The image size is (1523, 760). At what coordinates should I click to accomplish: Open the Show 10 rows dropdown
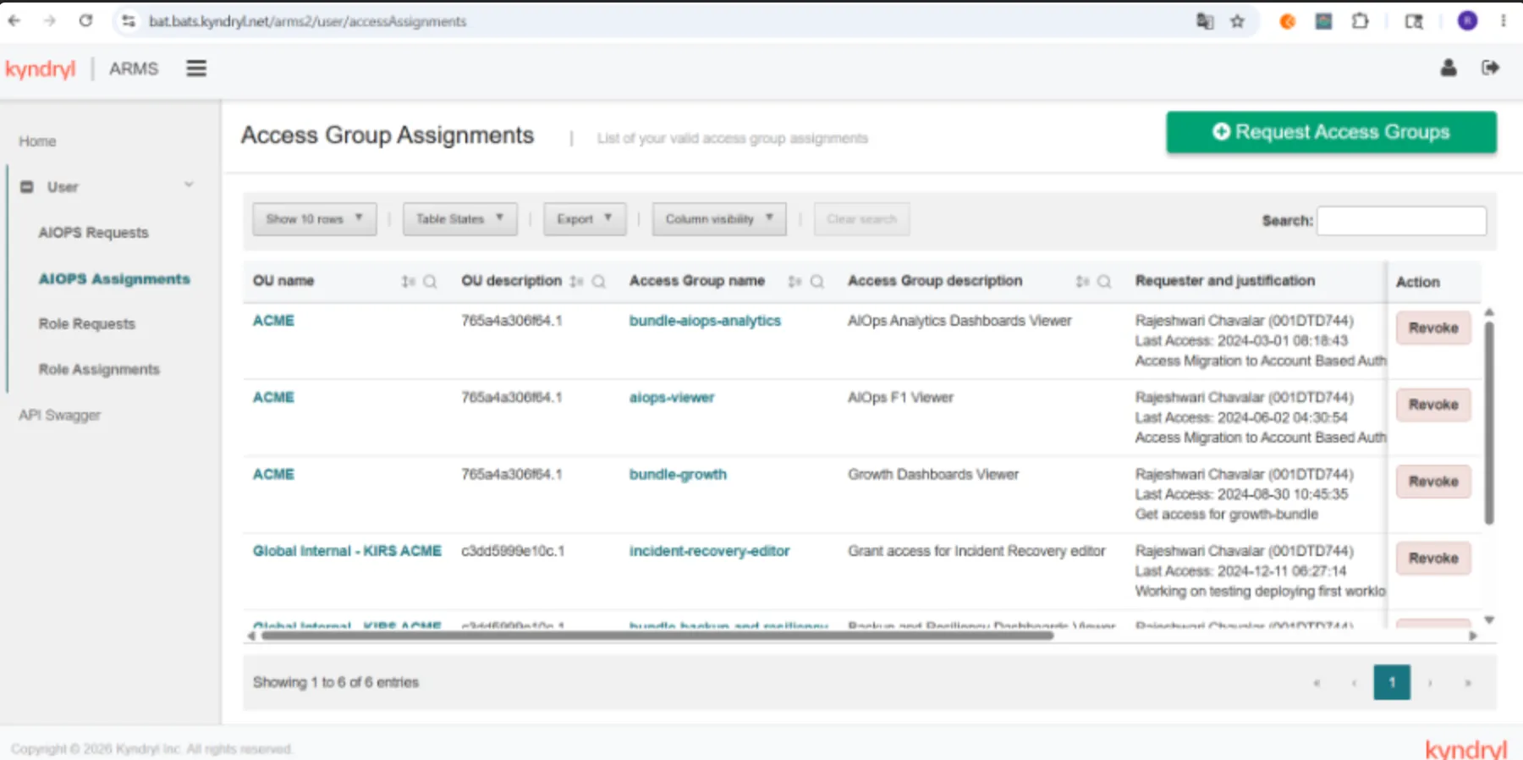pos(314,219)
